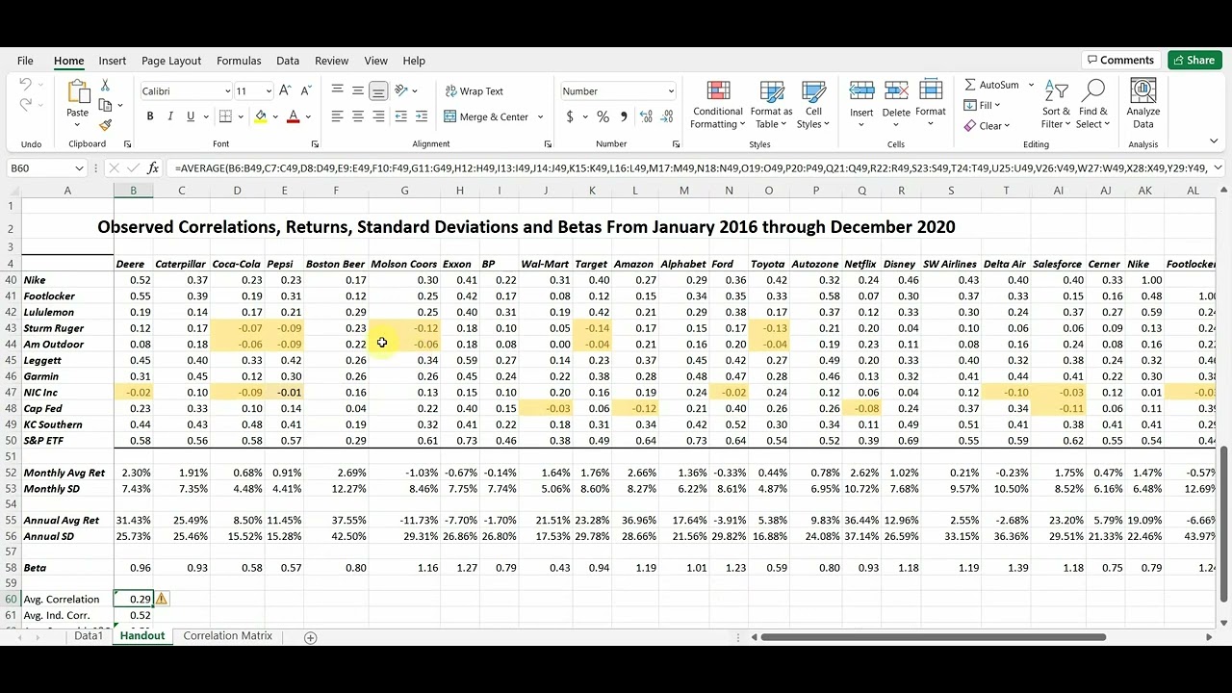The width and height of the screenshot is (1232, 693).
Task: Increase decimal places
Action: point(646,116)
